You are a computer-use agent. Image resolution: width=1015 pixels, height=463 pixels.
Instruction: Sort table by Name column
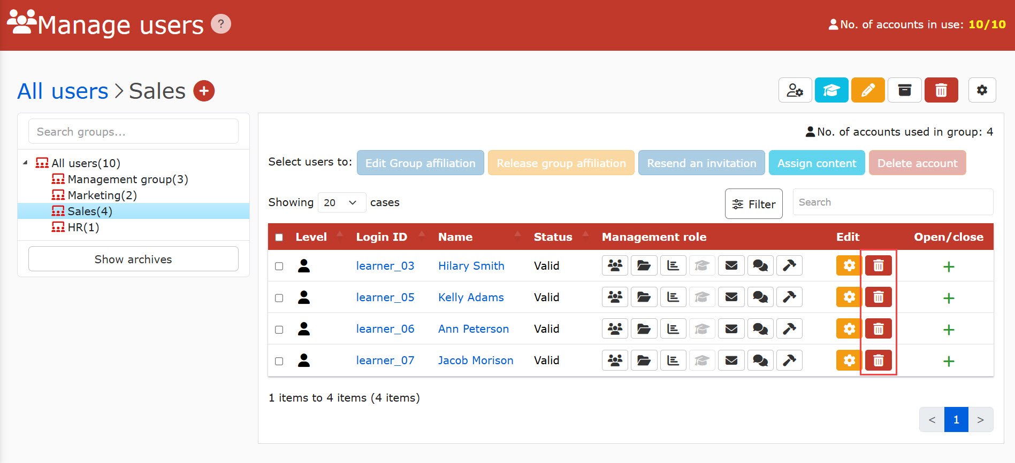pos(479,237)
